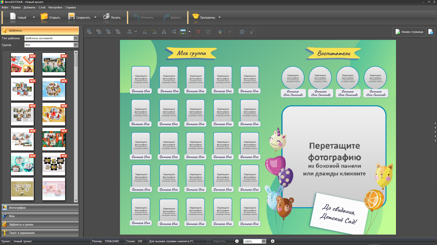This screenshot has width=437, height=245.
Task: Open layer settings with the gear icon
Action: [x=242, y=32]
